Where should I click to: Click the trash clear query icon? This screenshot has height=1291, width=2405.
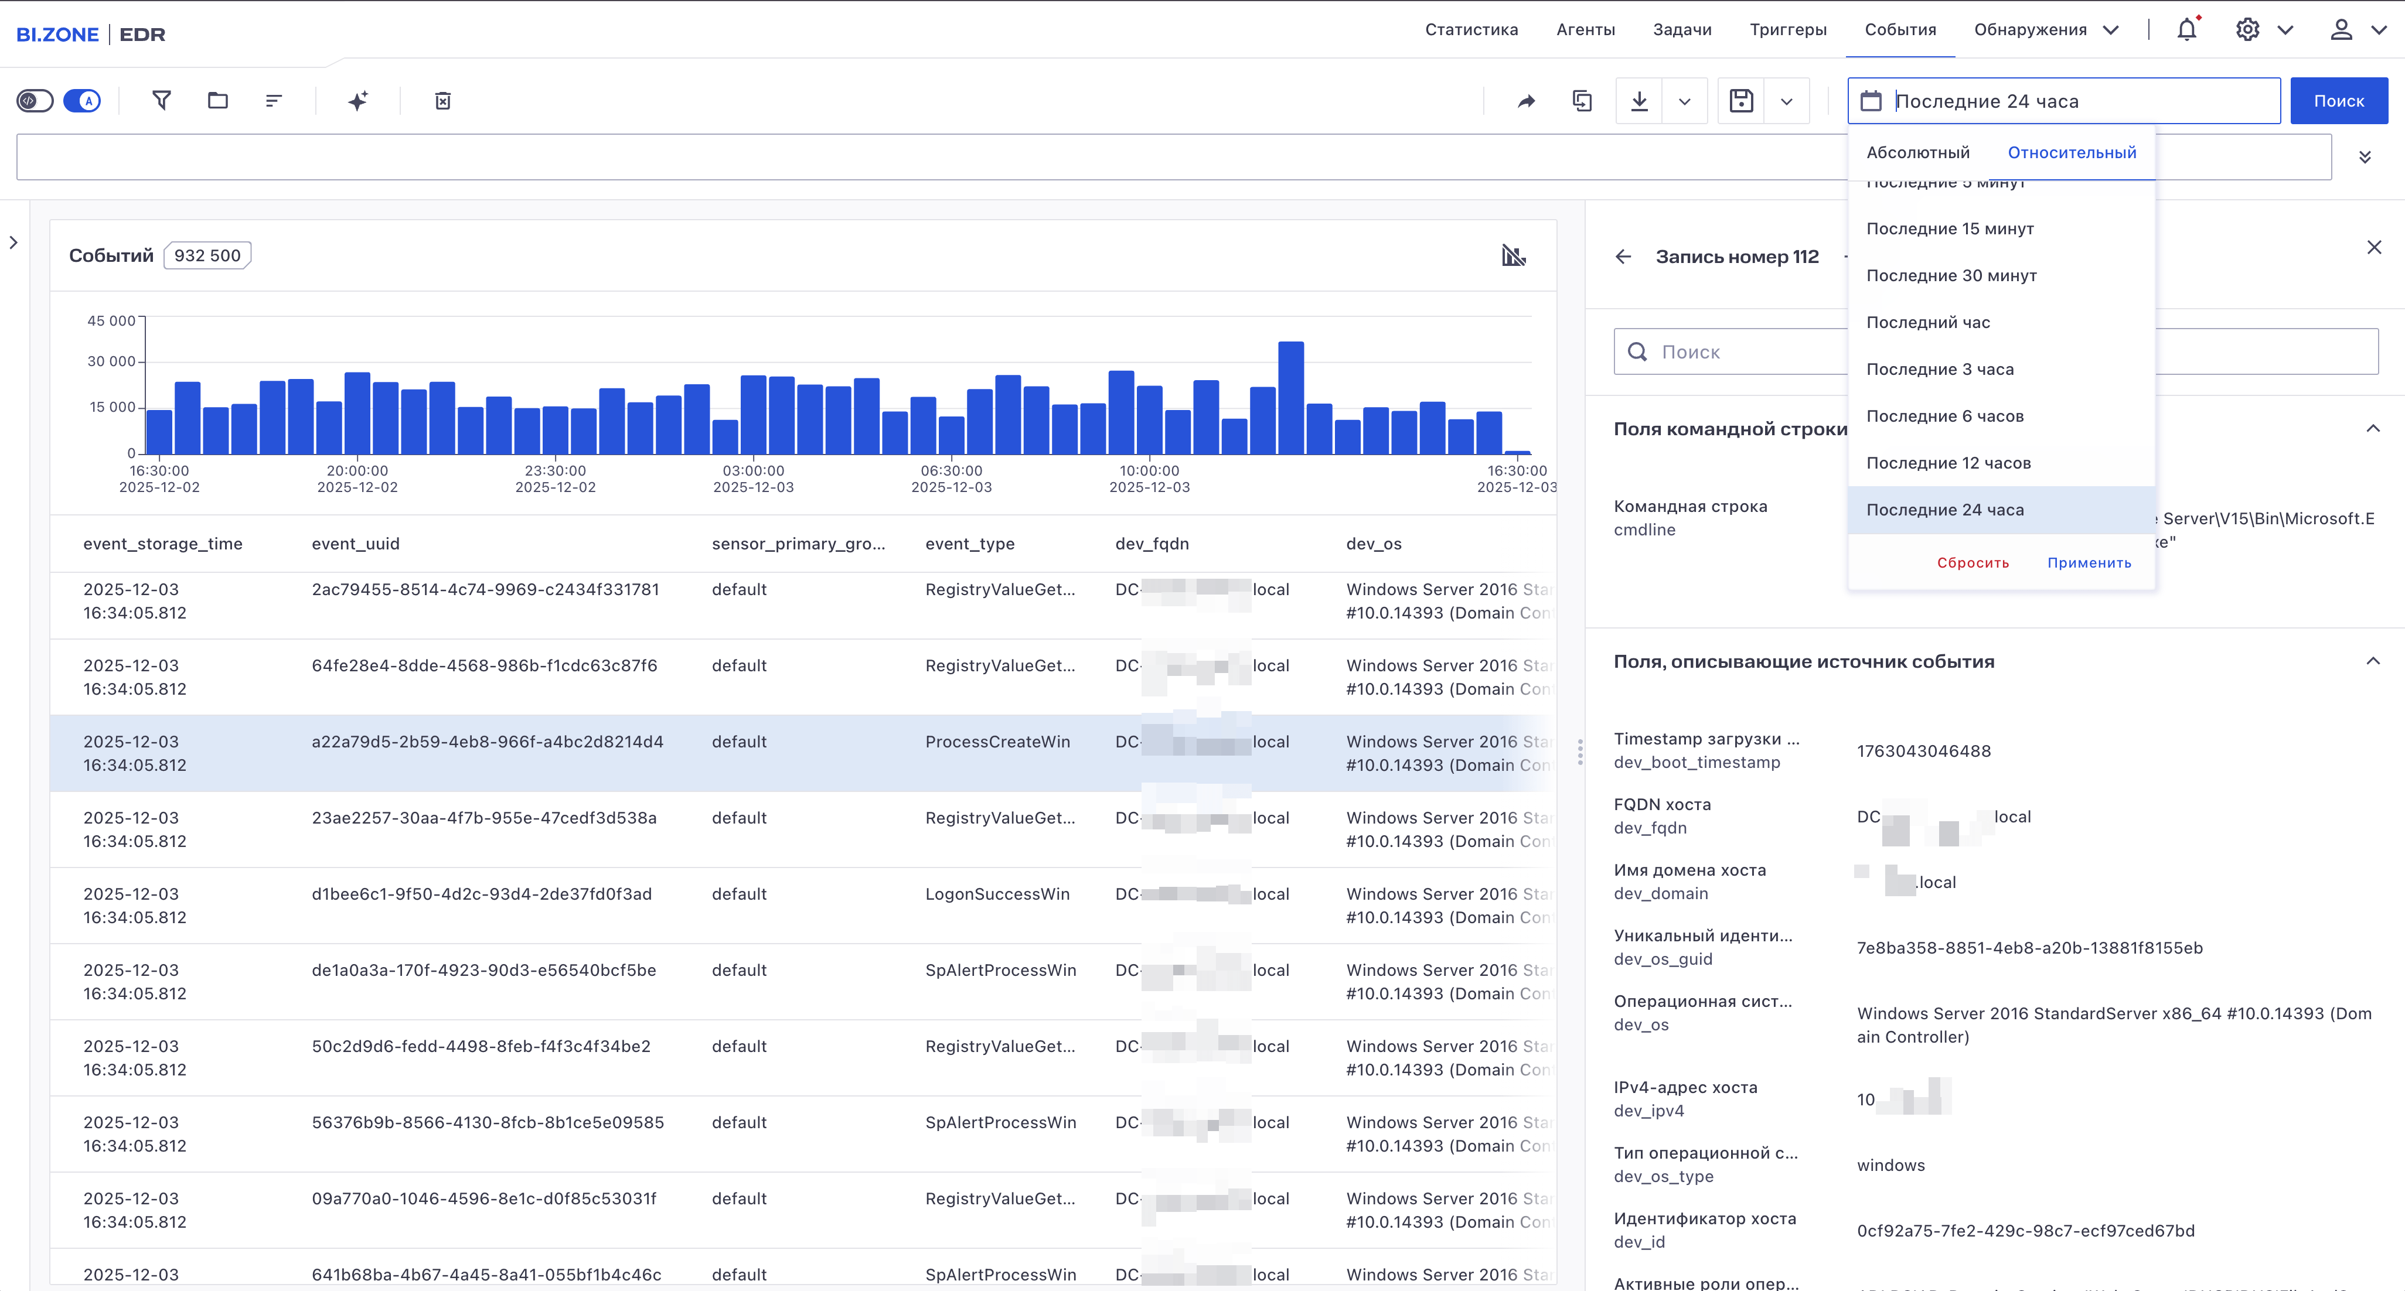[x=442, y=101]
